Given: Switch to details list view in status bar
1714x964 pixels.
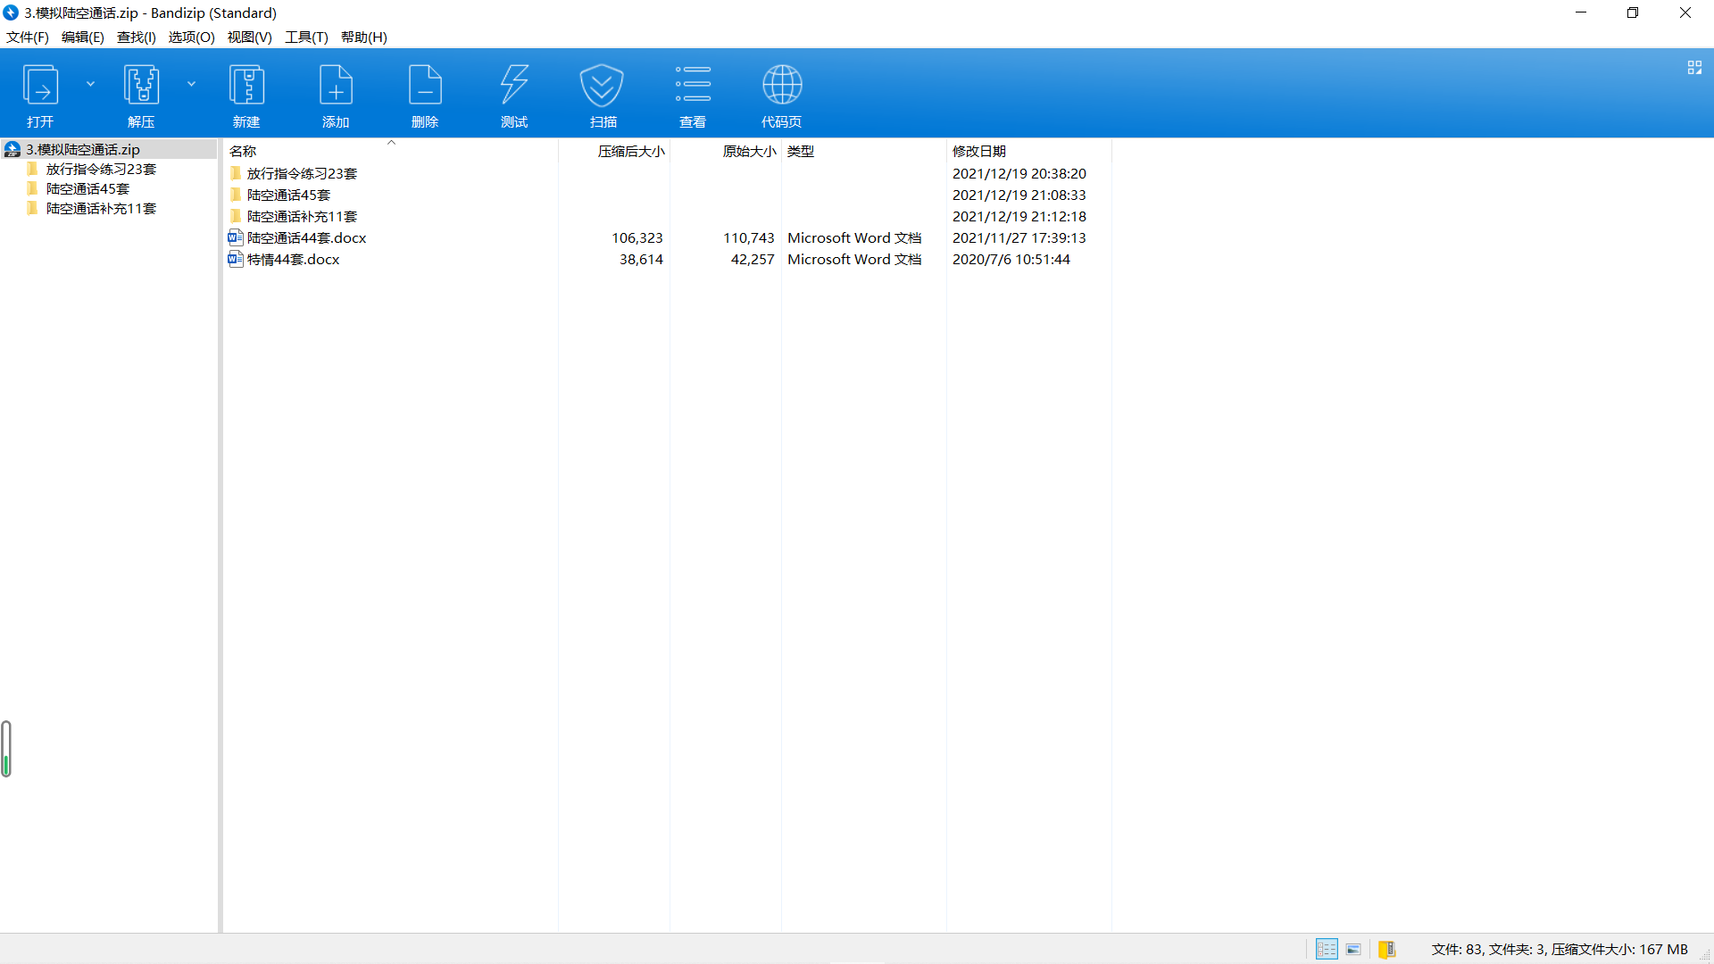Looking at the screenshot, I should (x=1327, y=949).
